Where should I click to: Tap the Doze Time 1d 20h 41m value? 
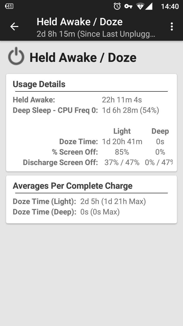122,142
